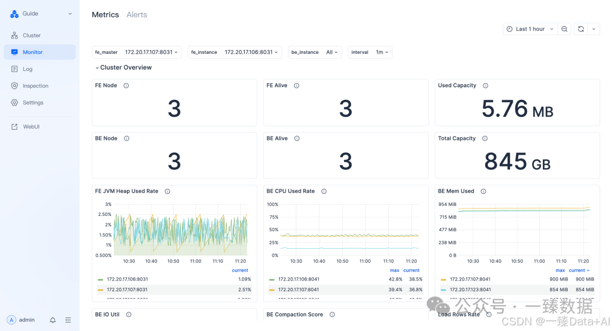Open the notifications bell icon
This screenshot has width=612, height=331.
pos(53,320)
